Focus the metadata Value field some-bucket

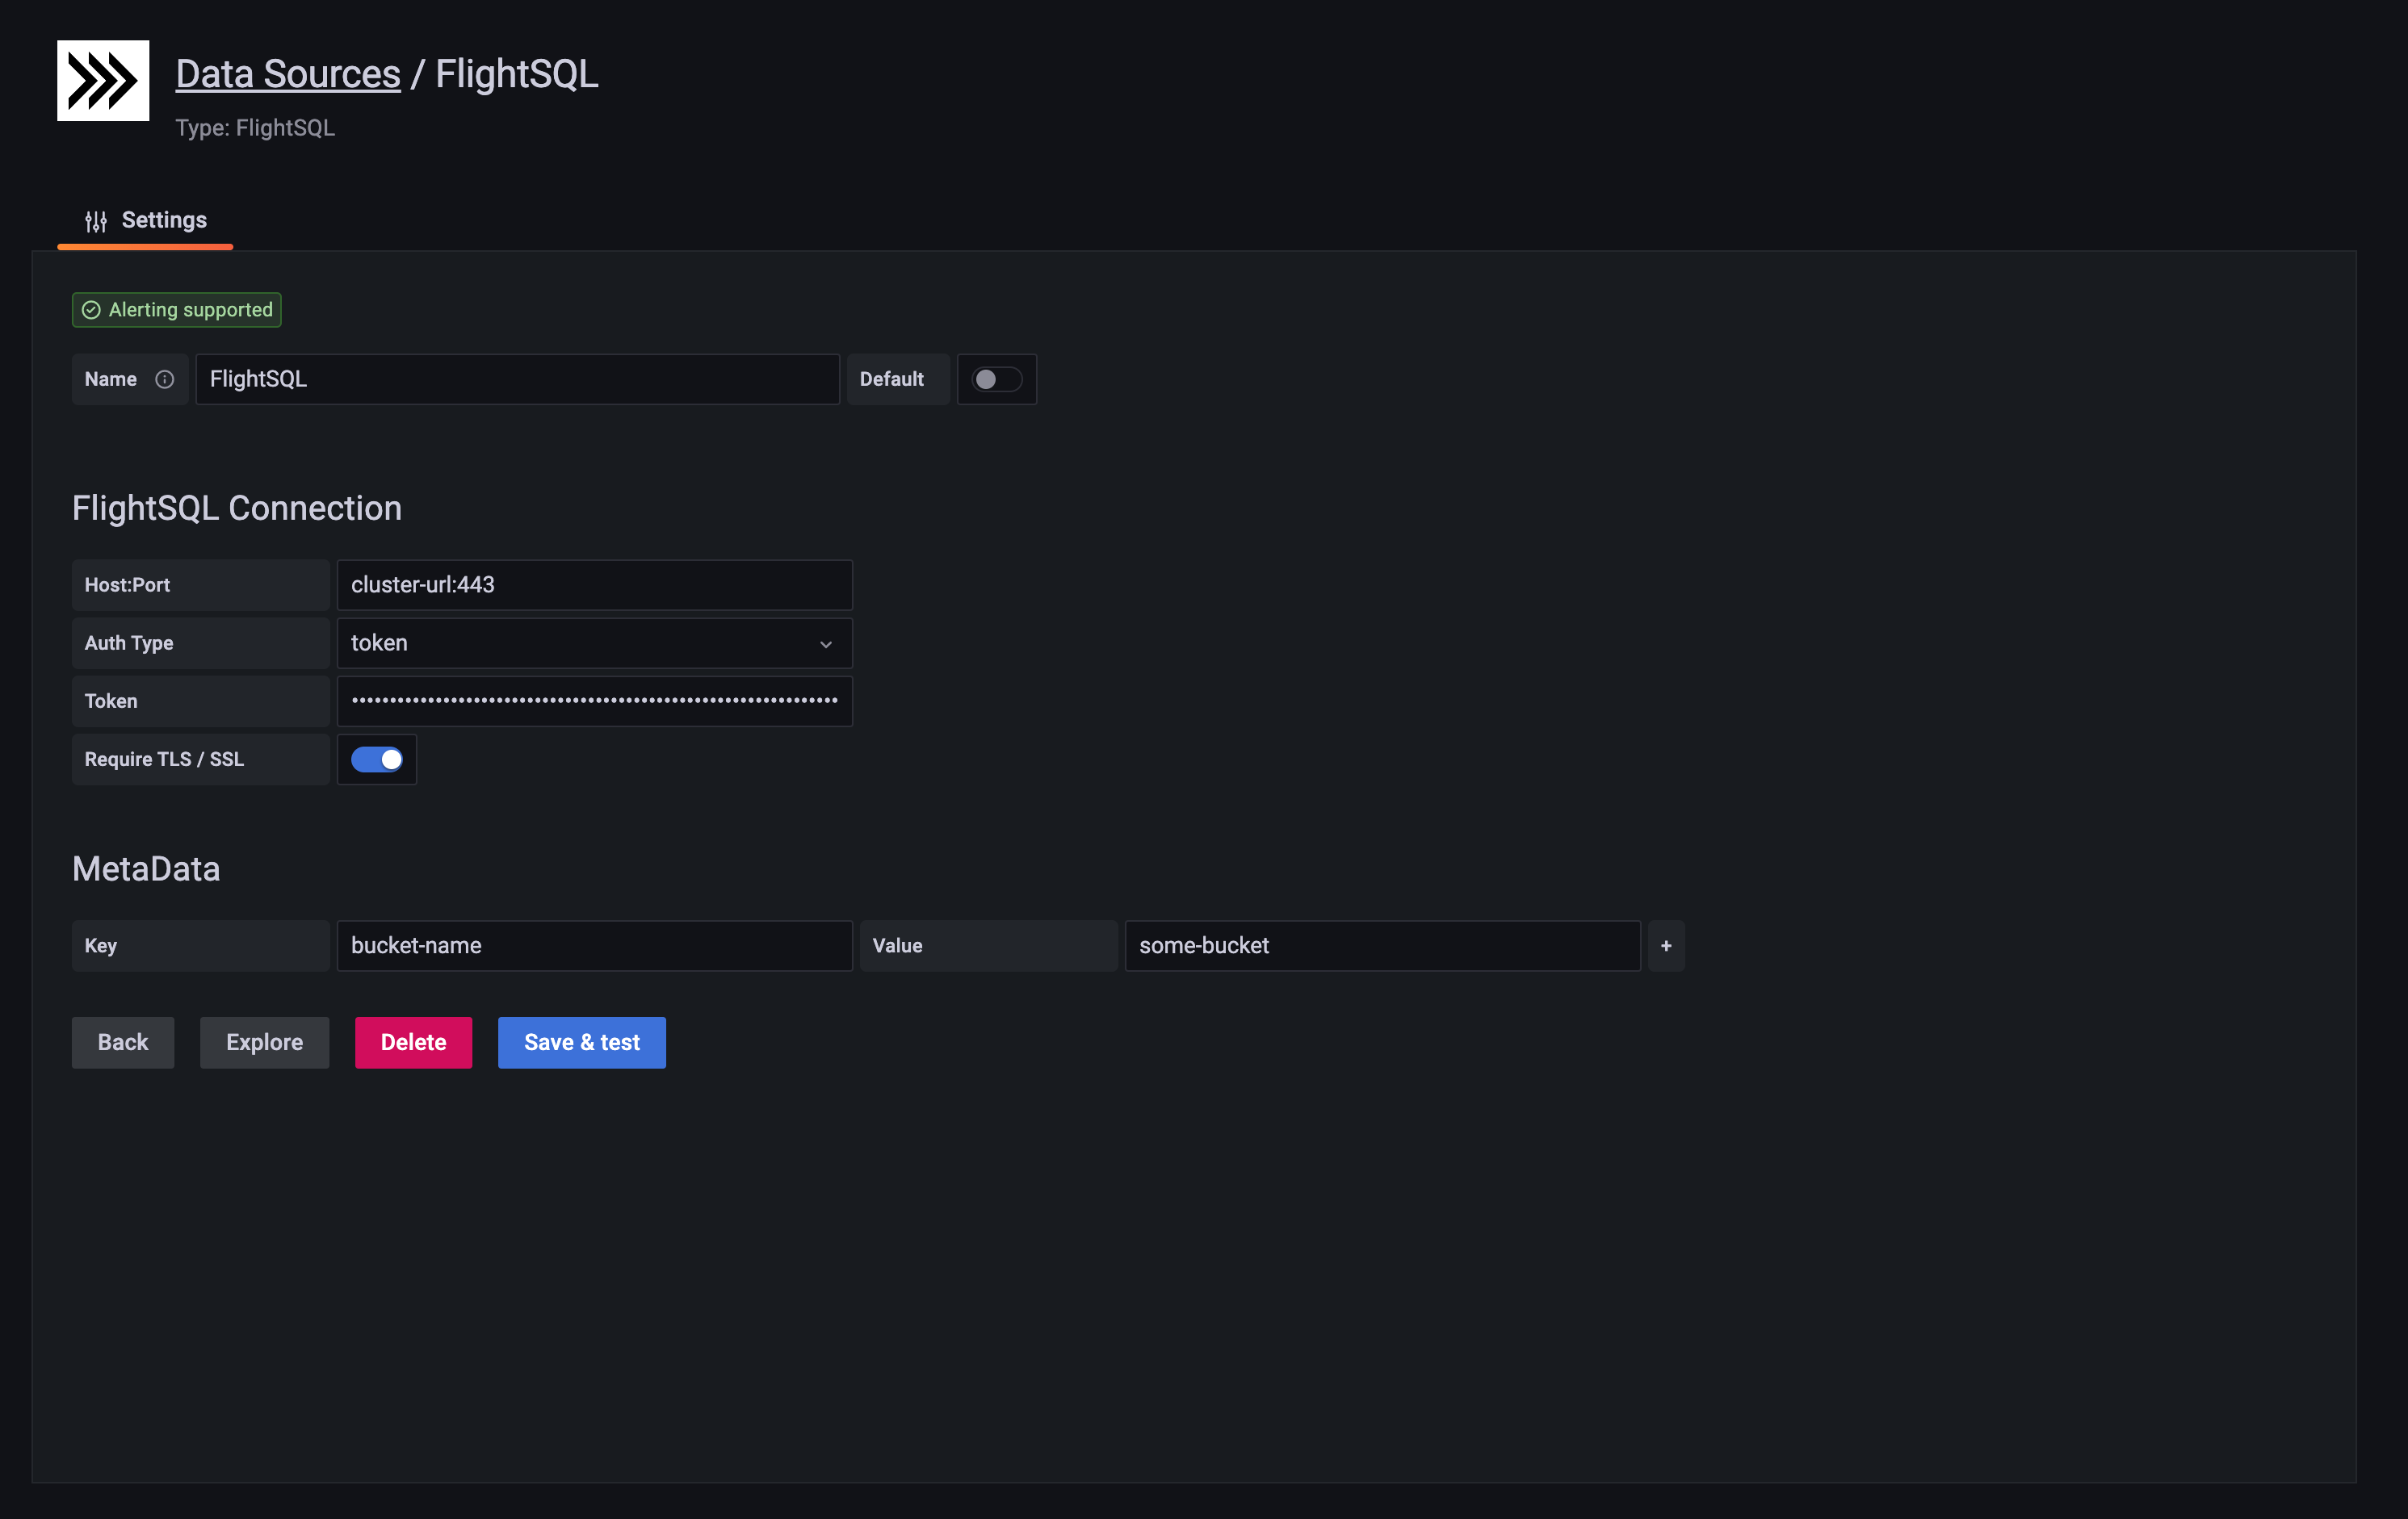pos(1383,945)
